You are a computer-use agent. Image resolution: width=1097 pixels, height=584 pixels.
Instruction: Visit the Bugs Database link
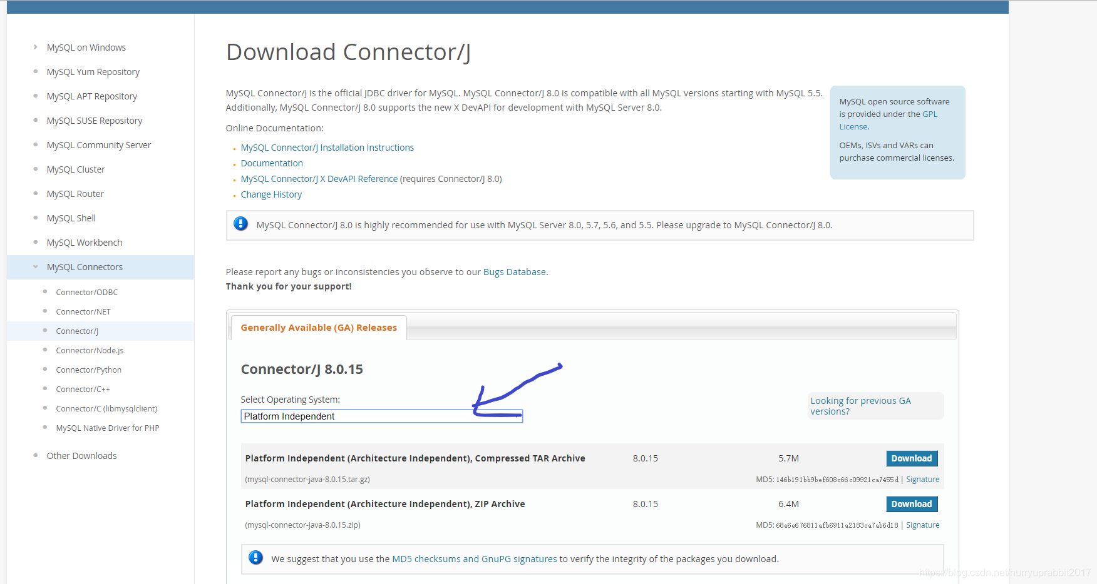click(x=514, y=272)
